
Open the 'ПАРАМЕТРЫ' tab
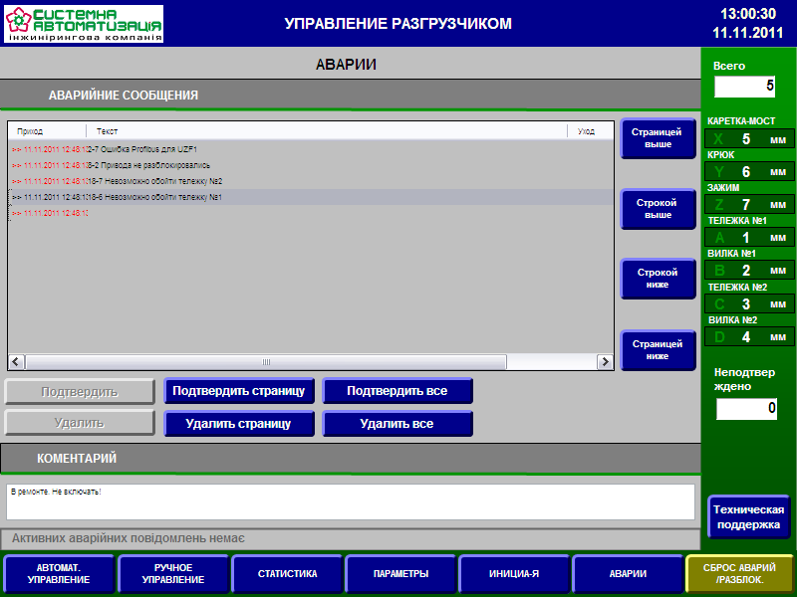pos(400,574)
